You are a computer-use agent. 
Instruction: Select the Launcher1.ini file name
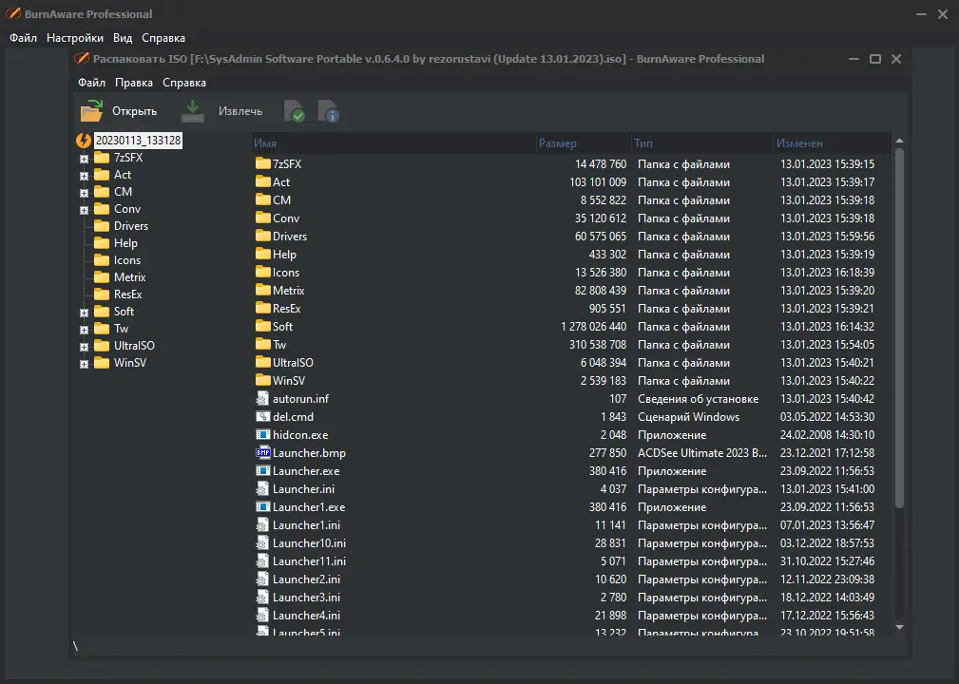[306, 525]
